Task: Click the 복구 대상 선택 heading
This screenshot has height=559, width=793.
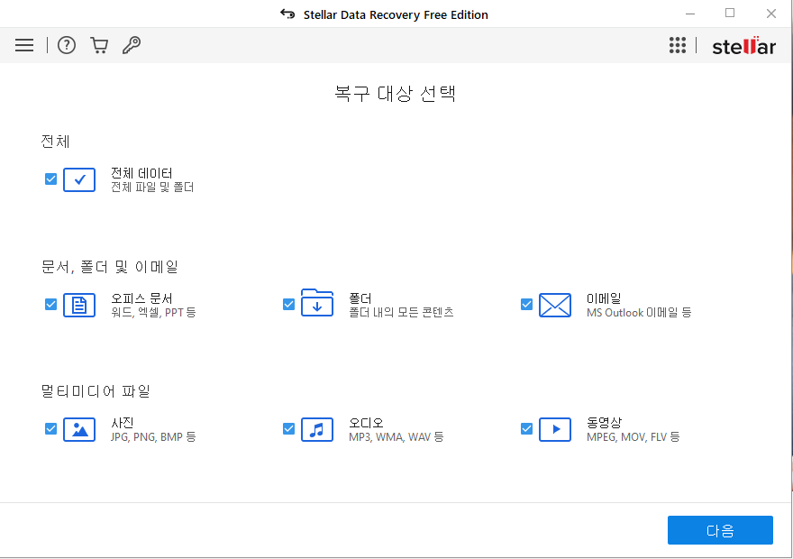Action: point(396,94)
